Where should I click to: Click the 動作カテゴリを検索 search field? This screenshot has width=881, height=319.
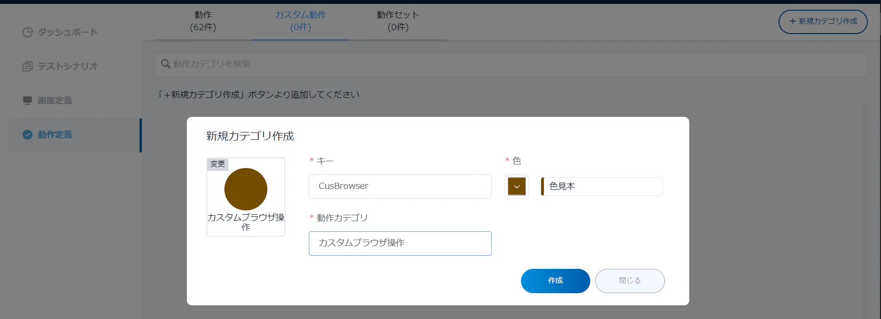(511, 64)
